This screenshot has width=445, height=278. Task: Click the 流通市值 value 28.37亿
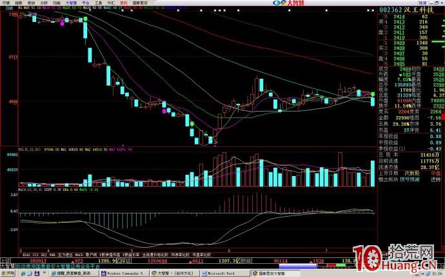coord(430,167)
